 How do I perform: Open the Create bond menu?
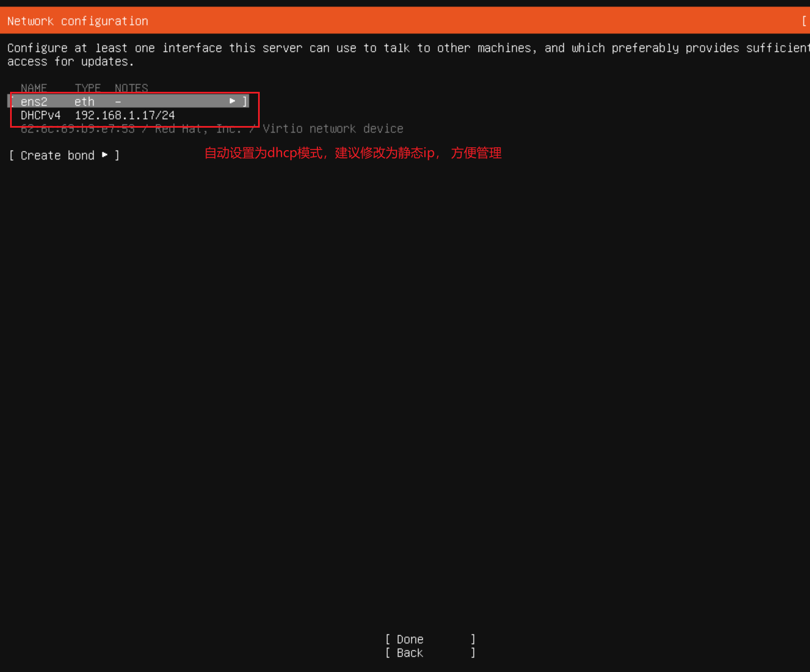pos(64,156)
